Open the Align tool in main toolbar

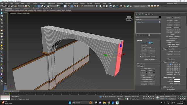tap(101, 6)
